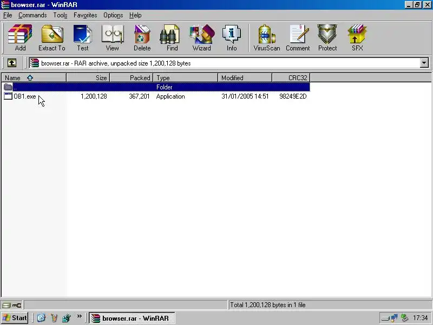Click the CRC32 value 98249E2D
This screenshot has width=433, height=325.
(293, 96)
